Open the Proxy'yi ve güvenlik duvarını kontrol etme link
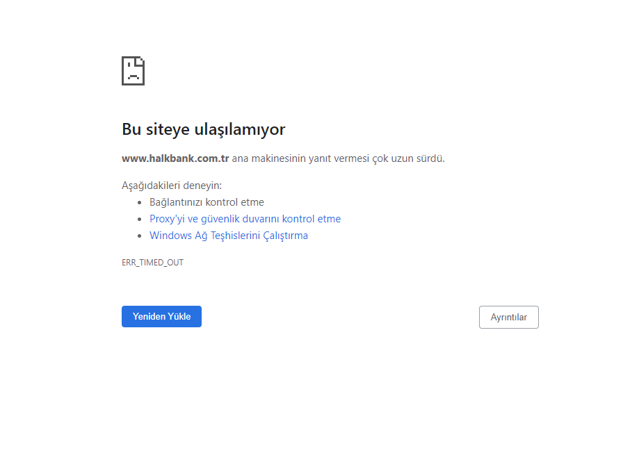639x476 pixels. (245, 219)
